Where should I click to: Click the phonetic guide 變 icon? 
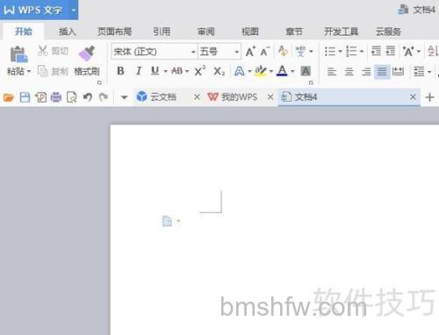click(300, 52)
